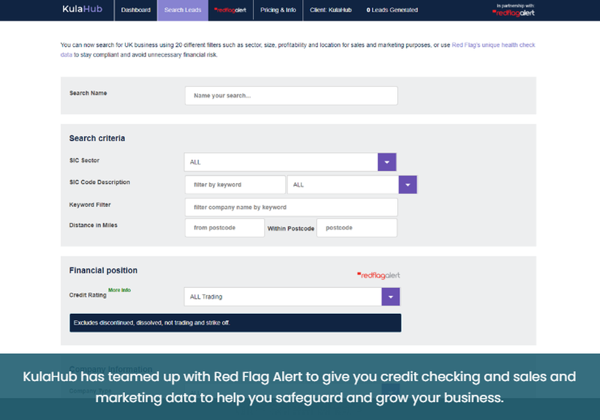The image size is (600, 420).
Task: Click the Distance in Miles label
Action: pos(94,226)
